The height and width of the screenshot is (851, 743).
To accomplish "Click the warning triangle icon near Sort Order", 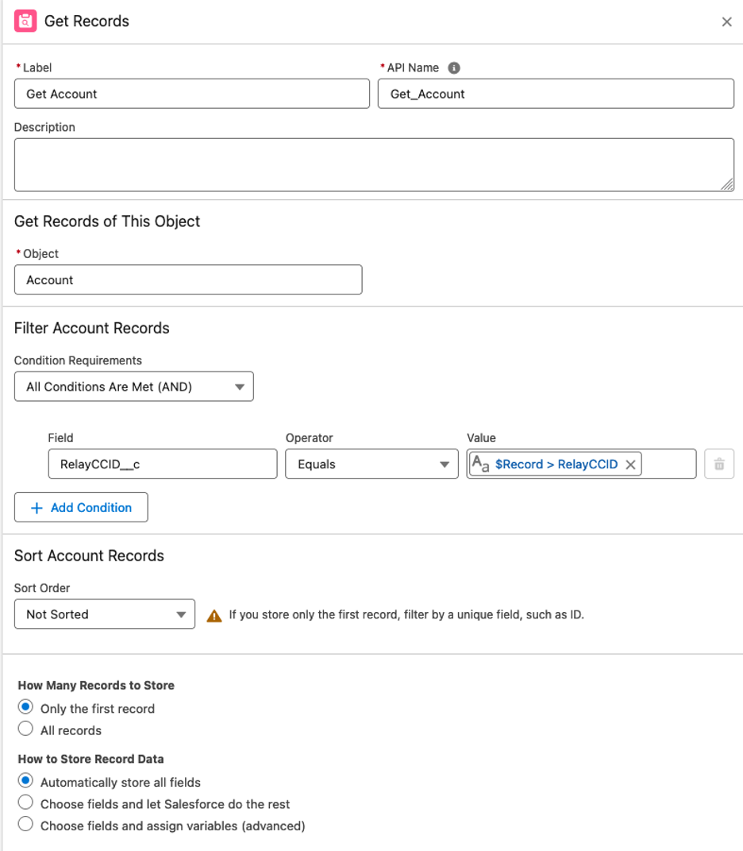I will pyautogui.click(x=214, y=615).
